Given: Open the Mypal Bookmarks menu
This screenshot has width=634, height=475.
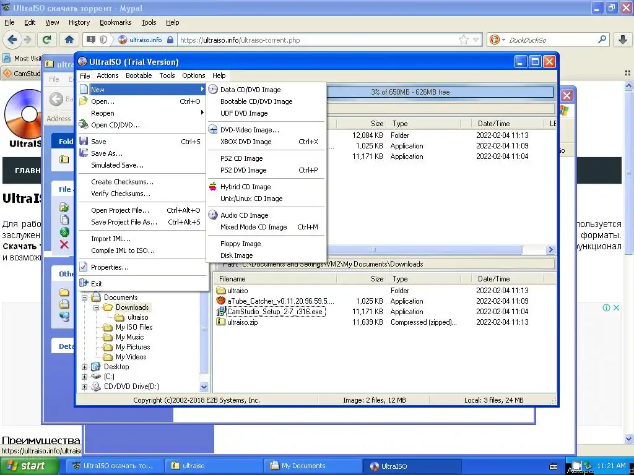Looking at the screenshot, I should pos(115,23).
